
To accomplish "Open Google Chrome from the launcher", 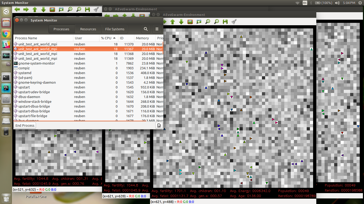I will pyautogui.click(x=6, y=34).
